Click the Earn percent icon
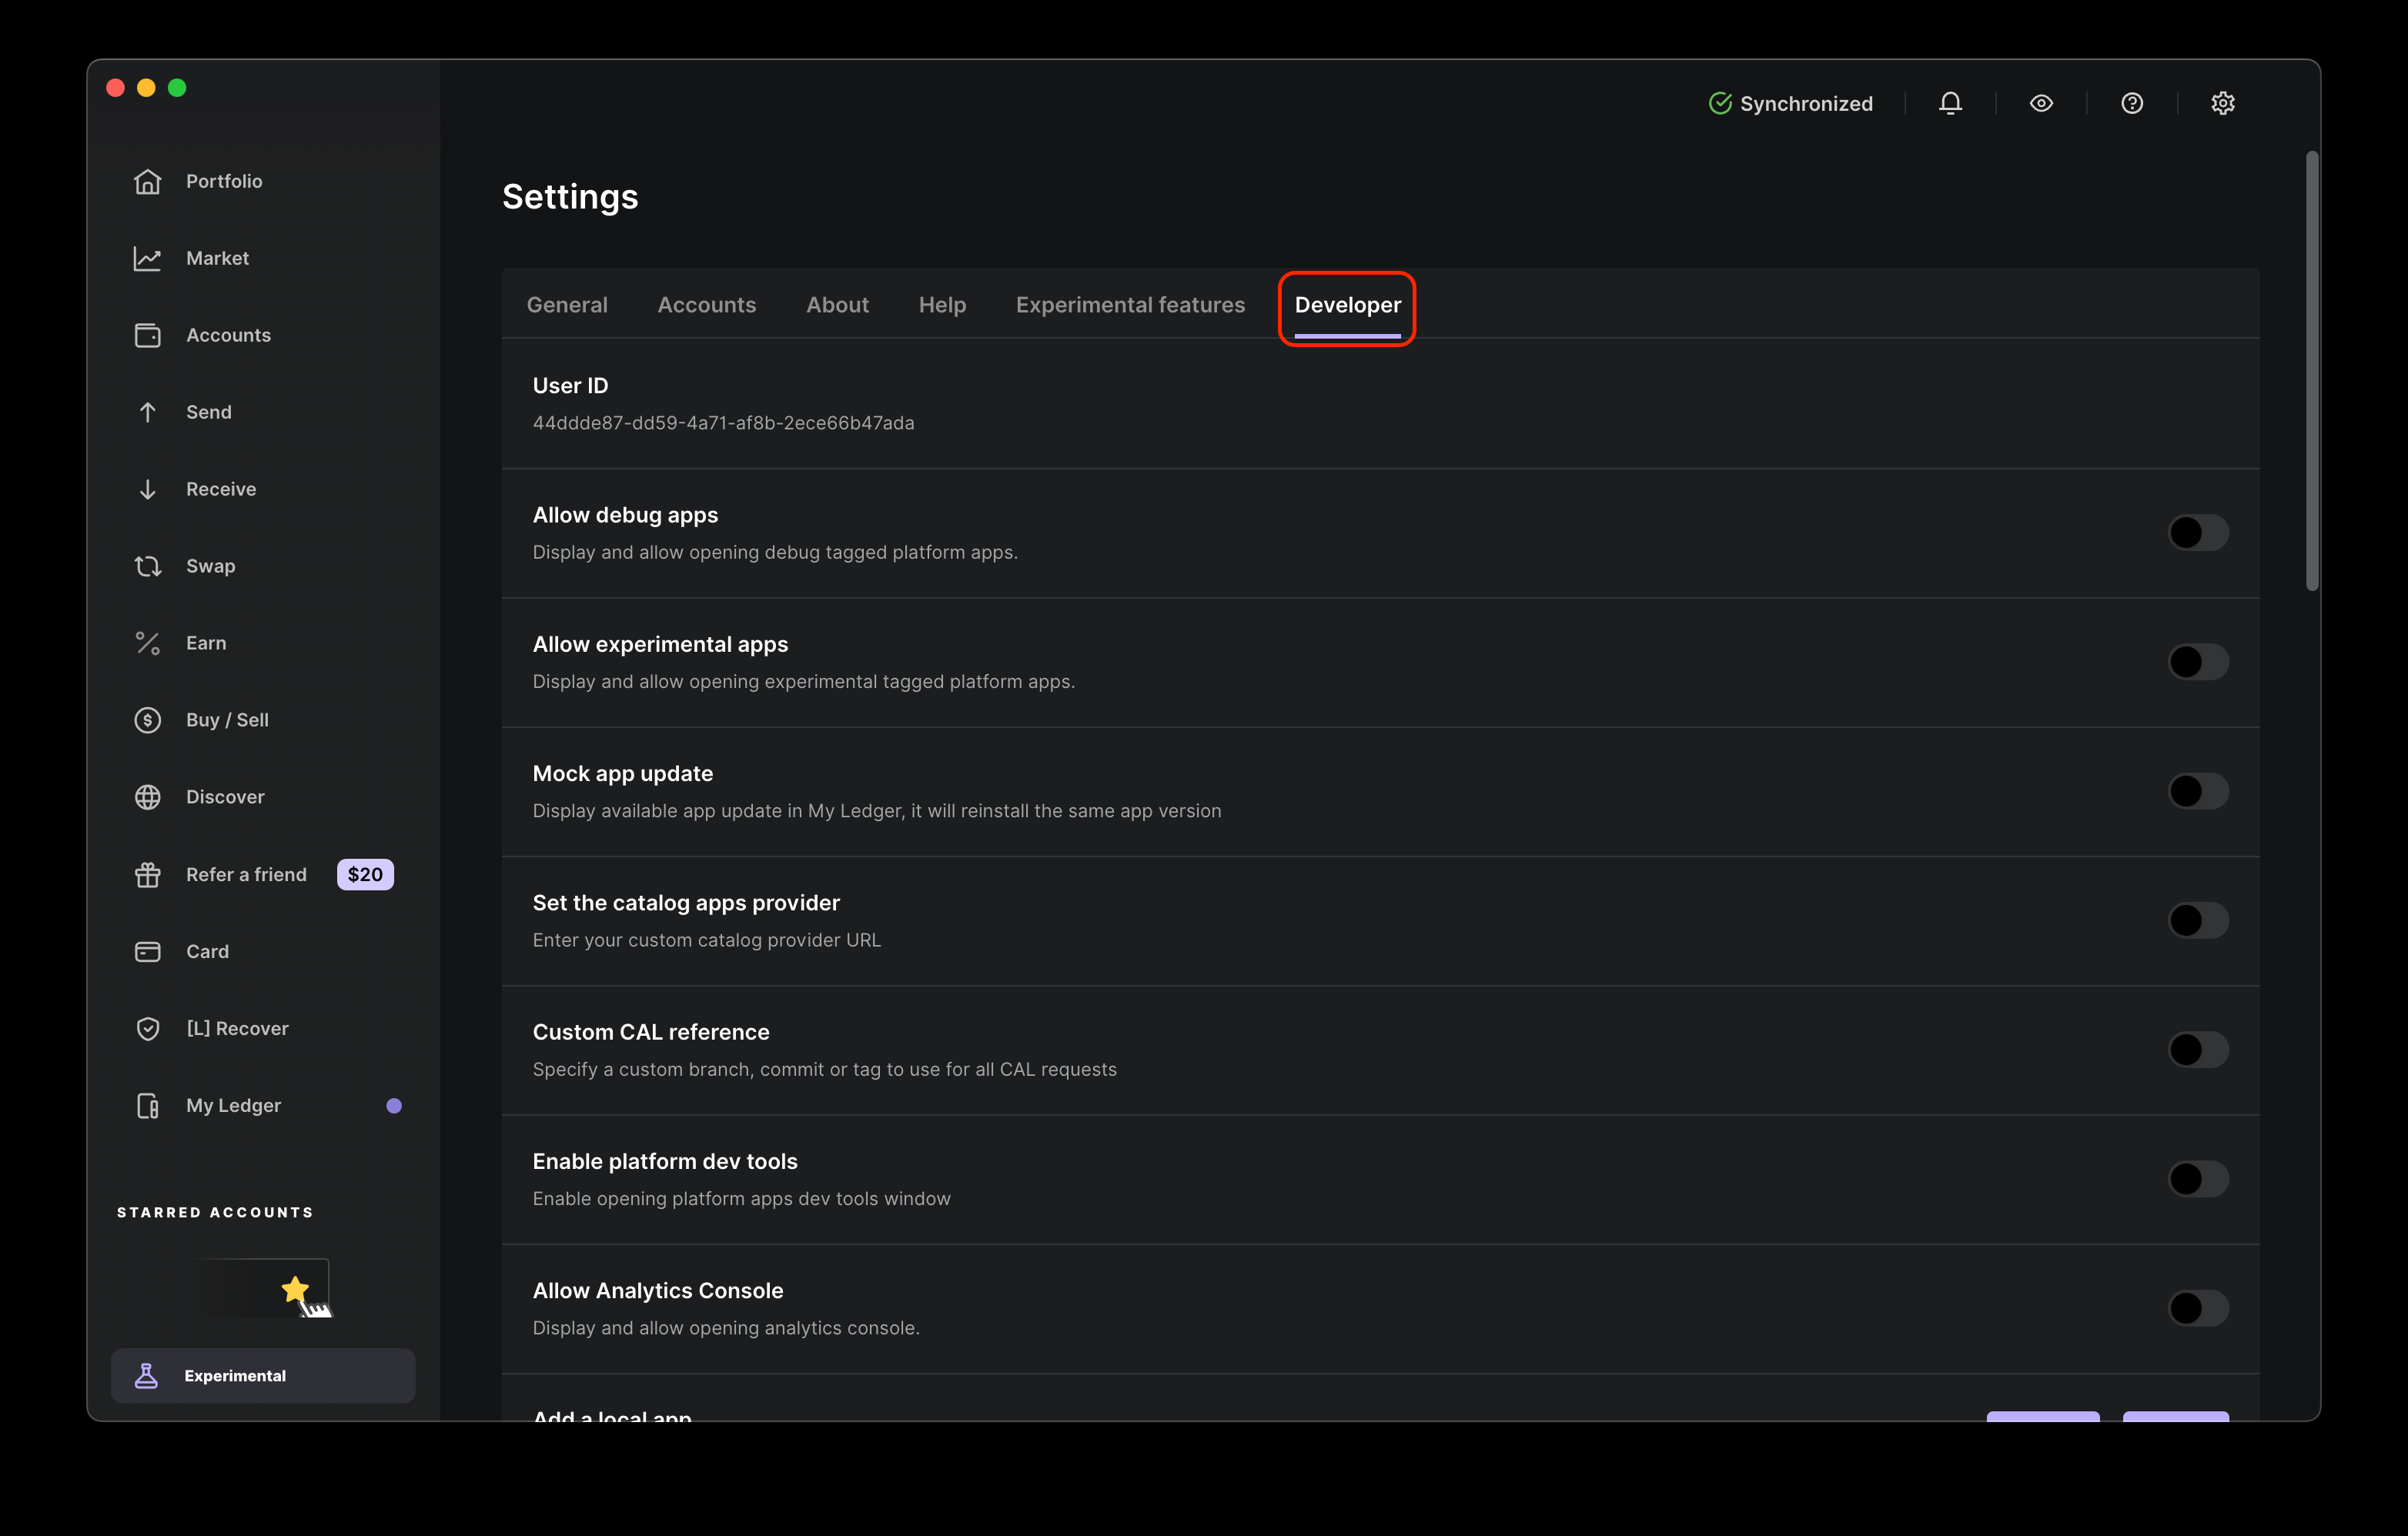Viewport: 2408px width, 1536px height. (x=148, y=643)
